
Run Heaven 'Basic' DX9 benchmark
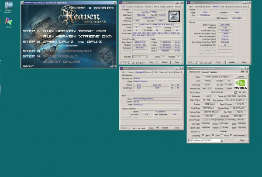tap(75, 31)
